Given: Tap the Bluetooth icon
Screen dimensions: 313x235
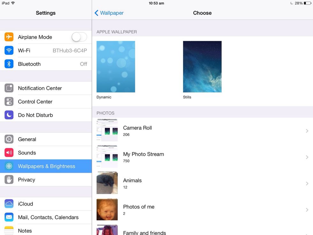Looking at the screenshot, I should click(9, 64).
